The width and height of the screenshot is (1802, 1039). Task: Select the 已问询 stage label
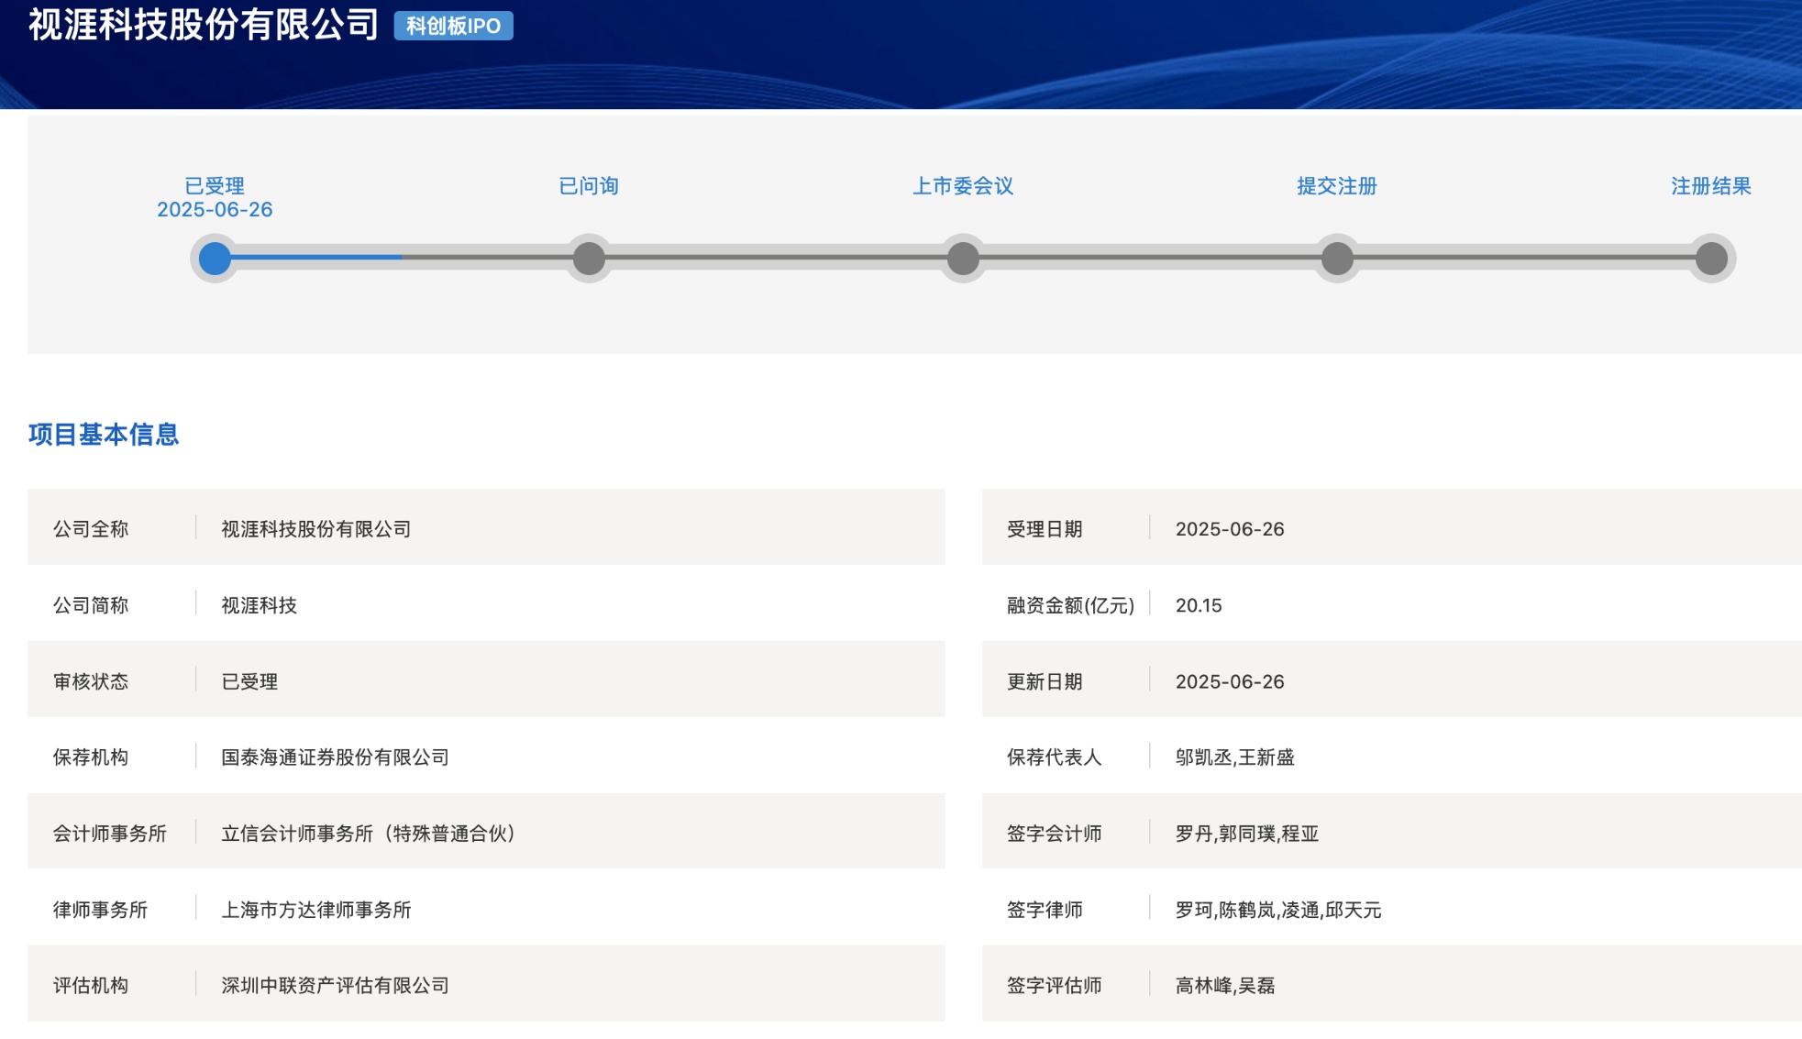pos(589,186)
